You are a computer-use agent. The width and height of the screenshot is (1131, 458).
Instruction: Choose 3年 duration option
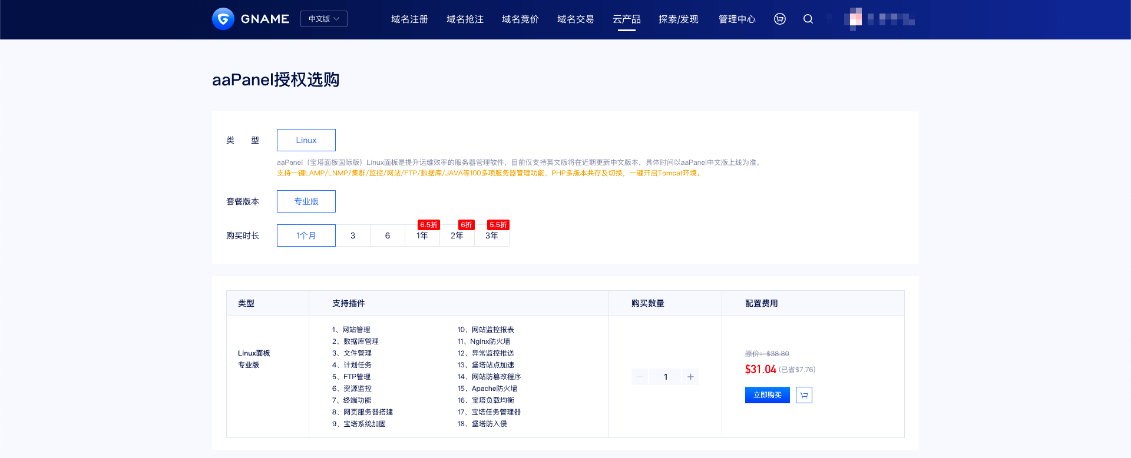coord(492,235)
